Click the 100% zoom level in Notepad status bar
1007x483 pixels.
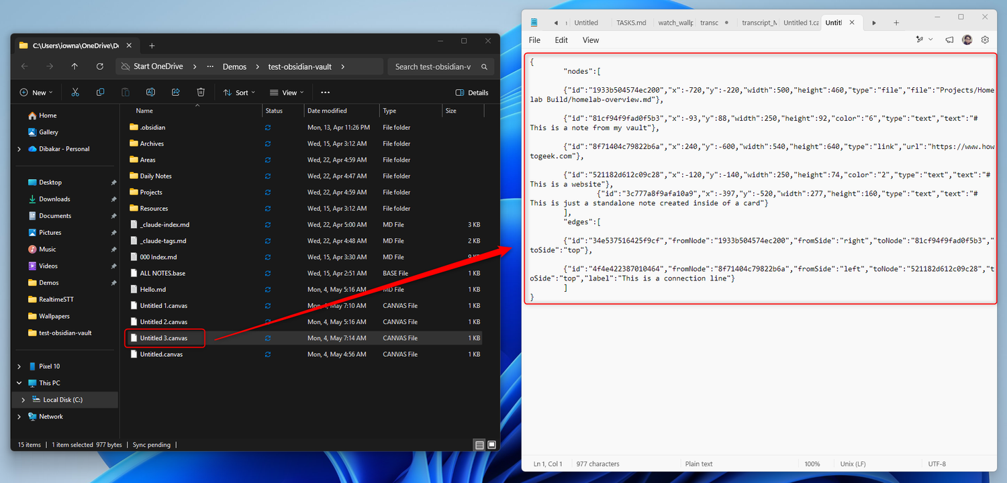(812, 464)
